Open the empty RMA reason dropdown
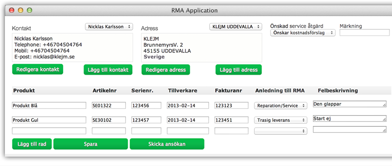The image size is (392, 166). pyautogui.click(x=281, y=131)
